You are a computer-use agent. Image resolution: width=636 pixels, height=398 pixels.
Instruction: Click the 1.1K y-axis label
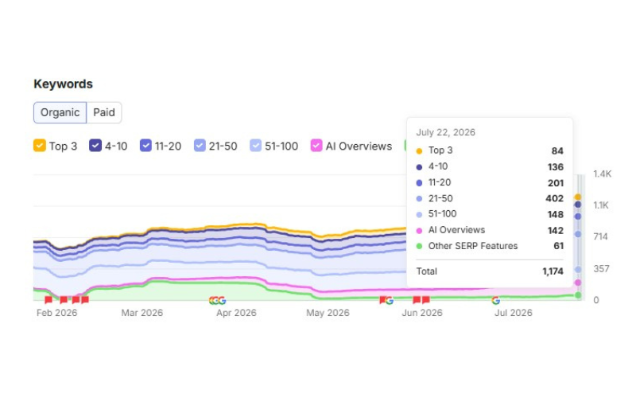[601, 205]
